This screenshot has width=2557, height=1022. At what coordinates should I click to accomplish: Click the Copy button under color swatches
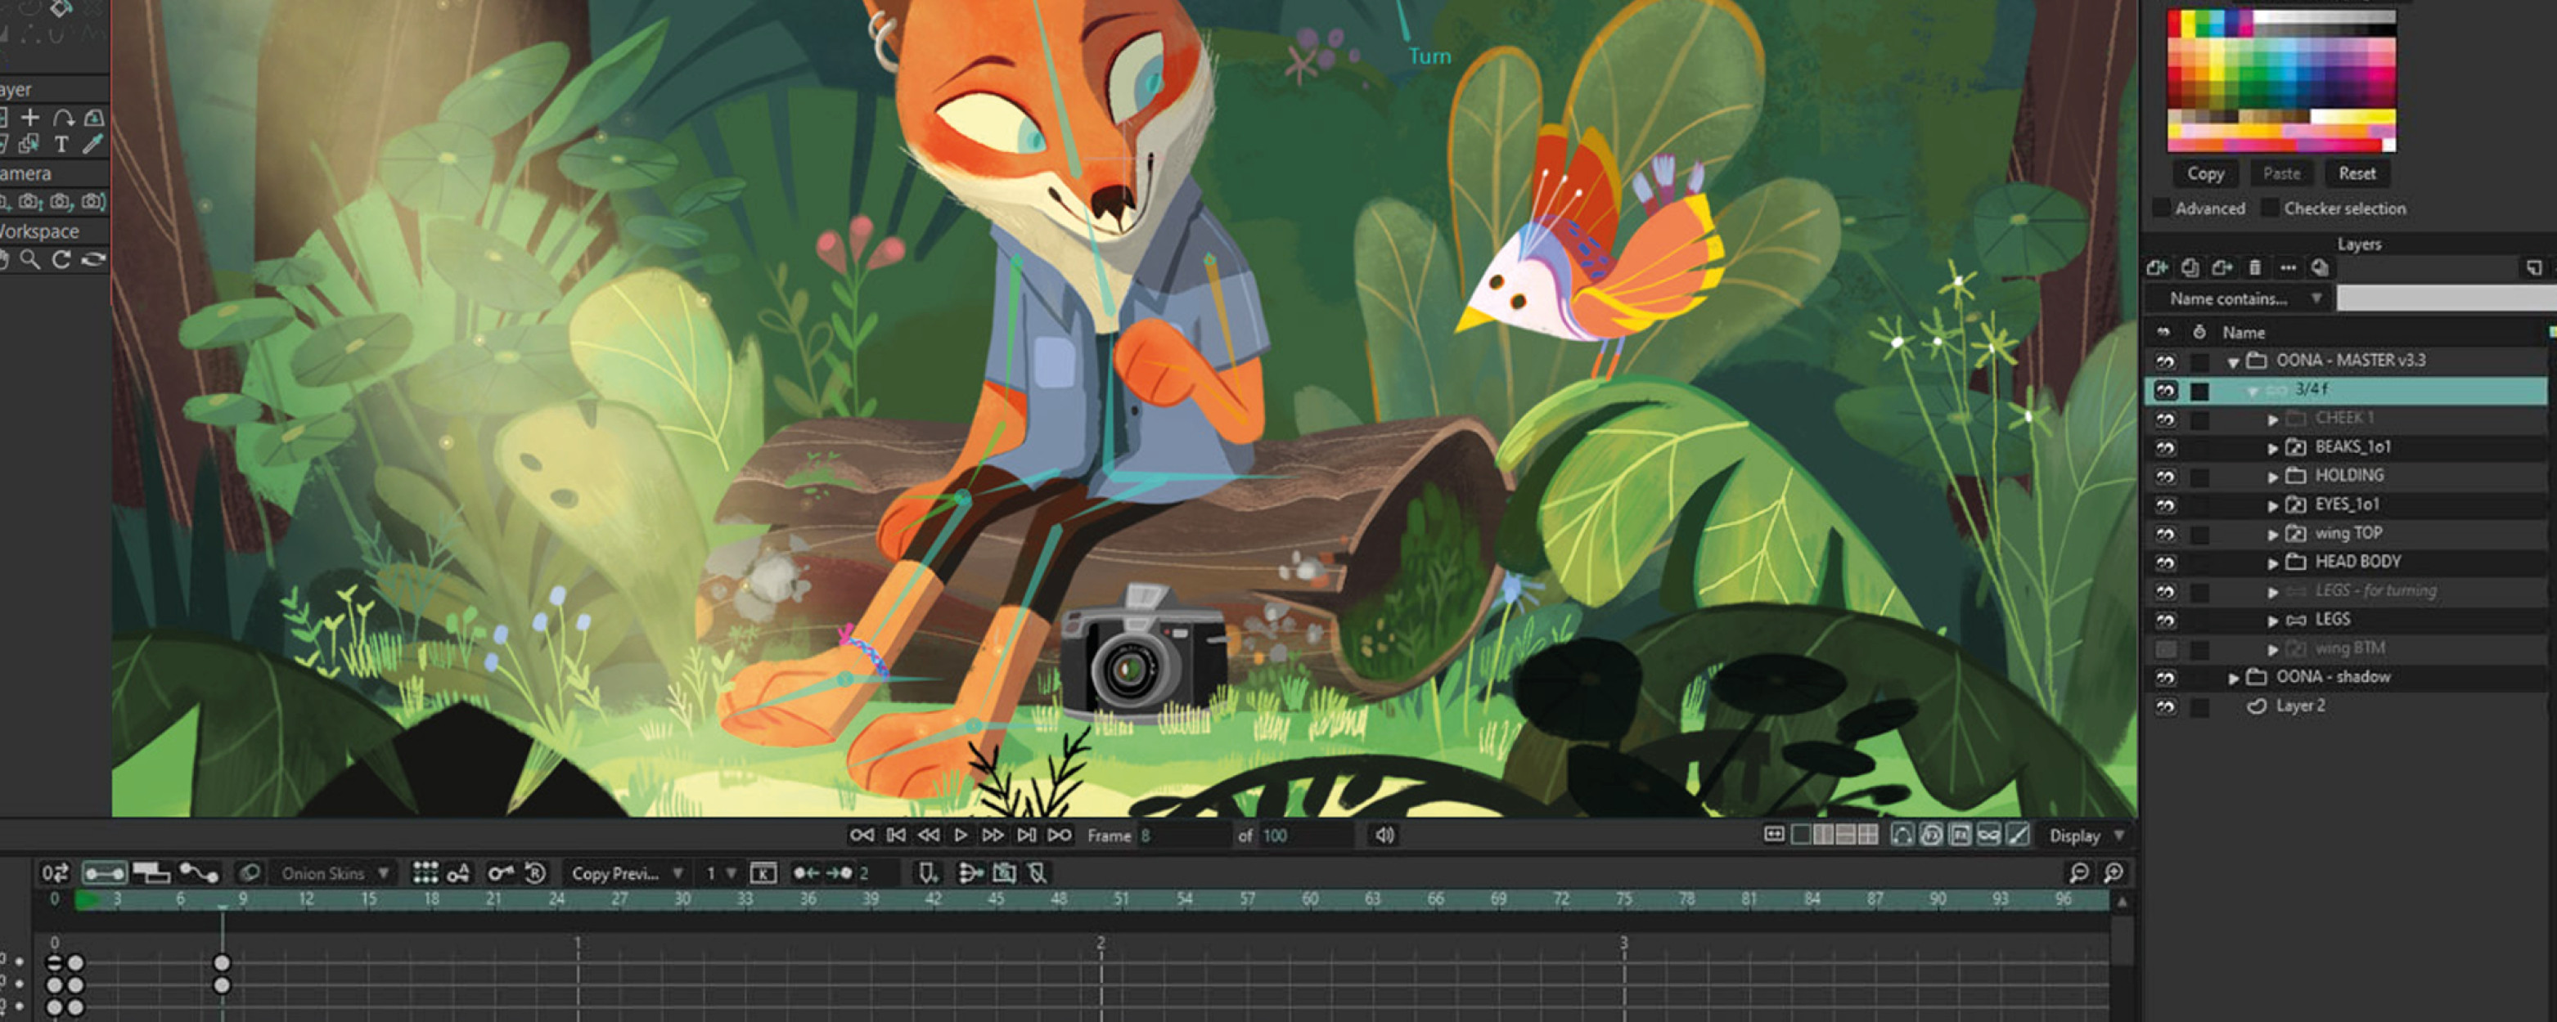tap(2206, 173)
